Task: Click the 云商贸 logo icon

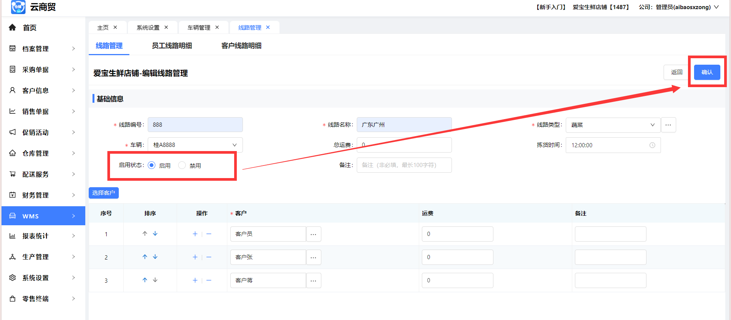Action: pyautogui.click(x=18, y=7)
